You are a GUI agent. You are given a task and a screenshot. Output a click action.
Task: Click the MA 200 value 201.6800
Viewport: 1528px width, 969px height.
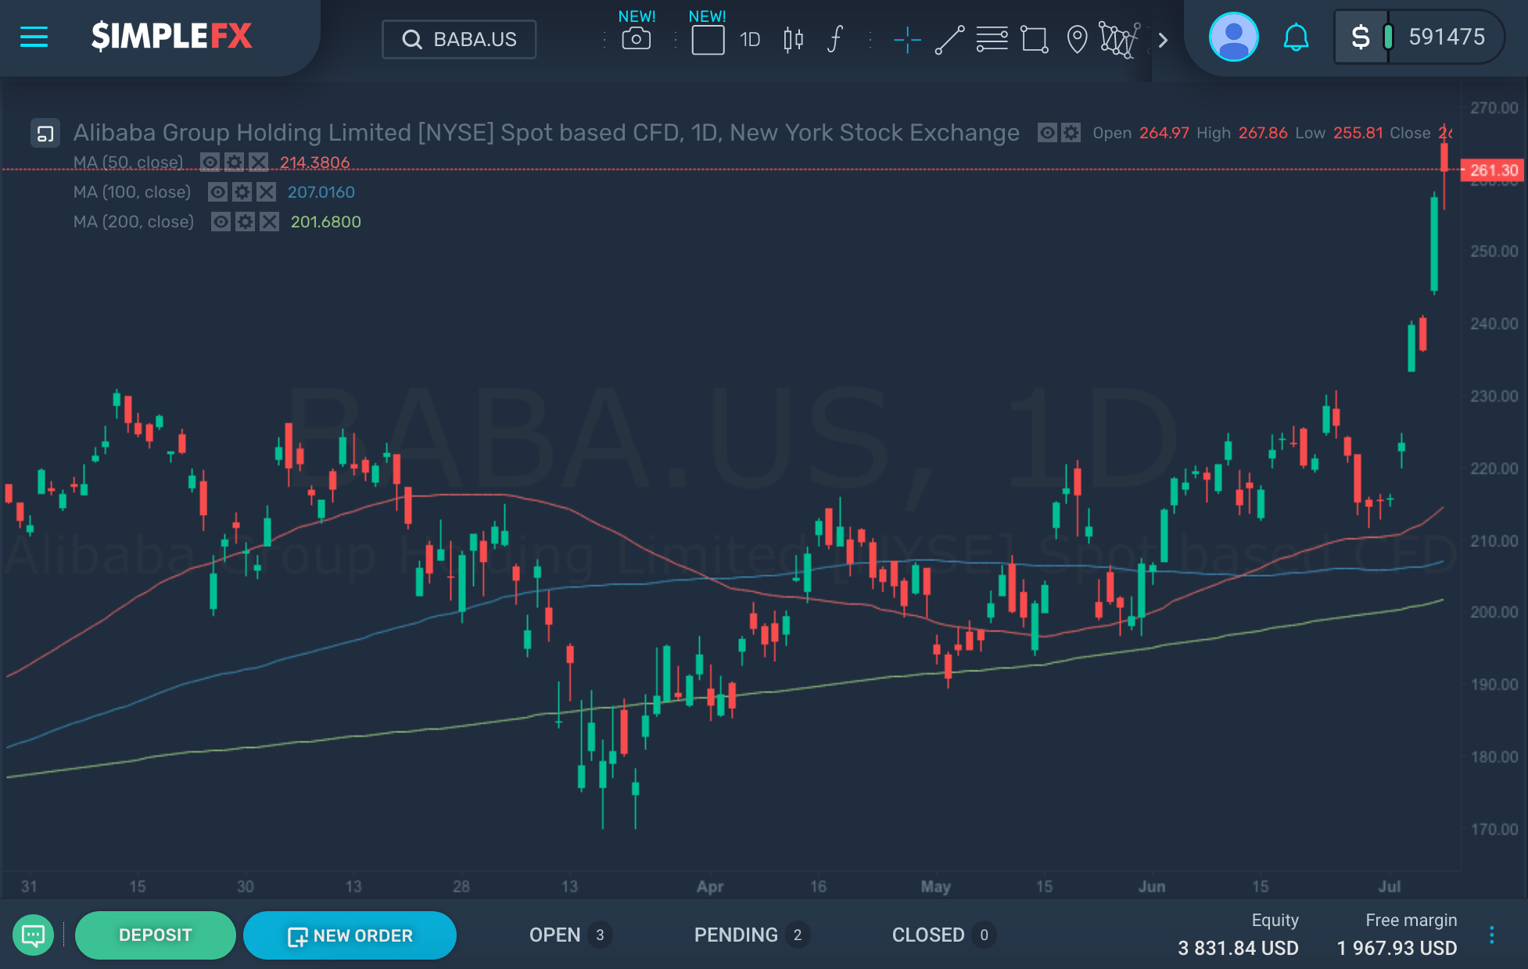[326, 222]
